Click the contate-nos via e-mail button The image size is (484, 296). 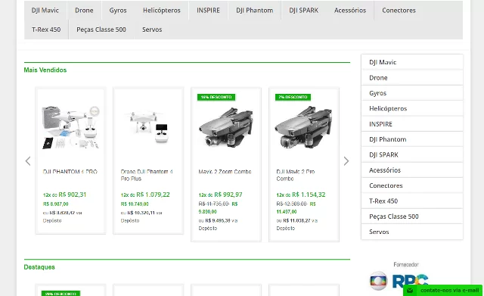tap(443, 291)
